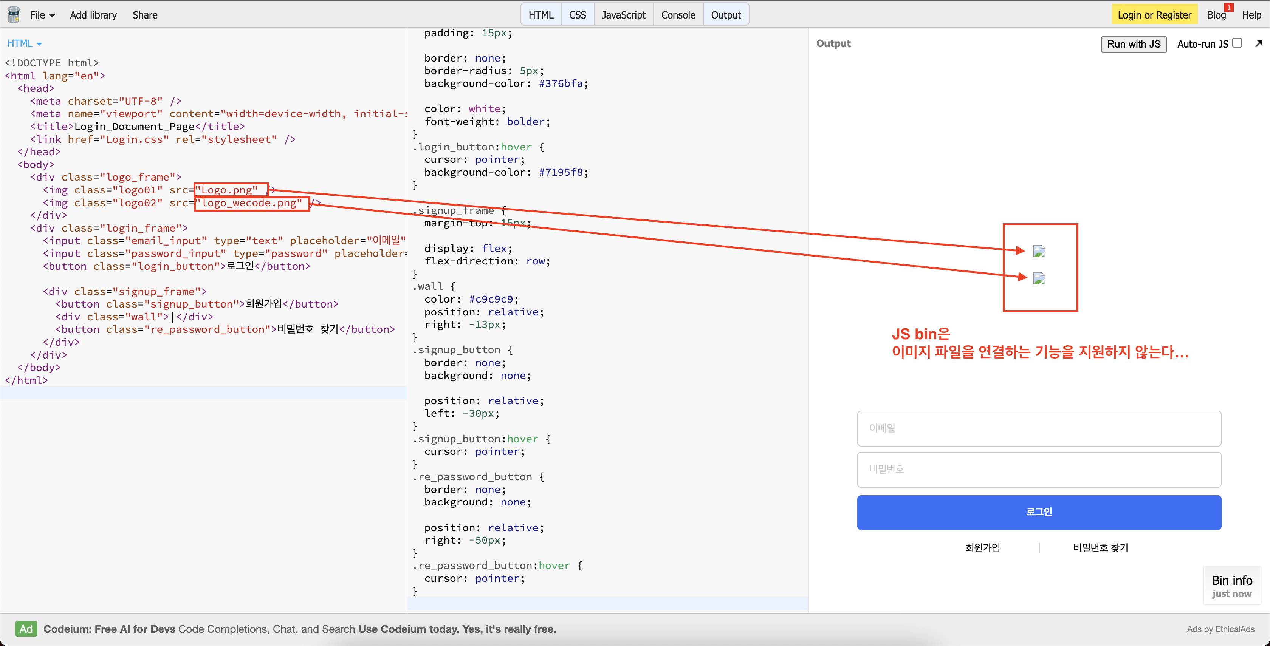Open the Help link
The height and width of the screenshot is (646, 1270).
tap(1251, 15)
